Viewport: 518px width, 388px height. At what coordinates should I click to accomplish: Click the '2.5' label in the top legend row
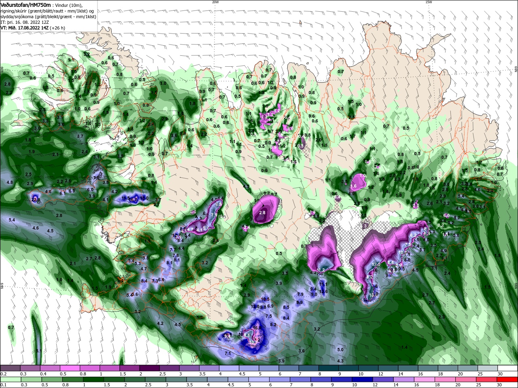point(162,374)
